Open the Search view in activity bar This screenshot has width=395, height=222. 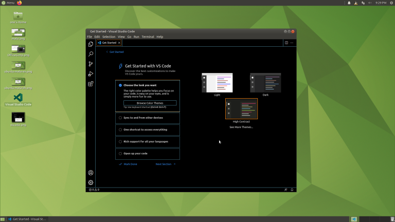[91, 54]
